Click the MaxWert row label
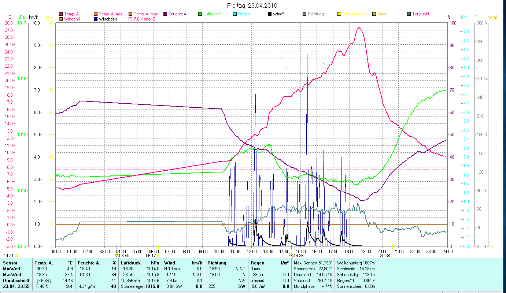Screen dimensions: 506x293 tap(12, 274)
